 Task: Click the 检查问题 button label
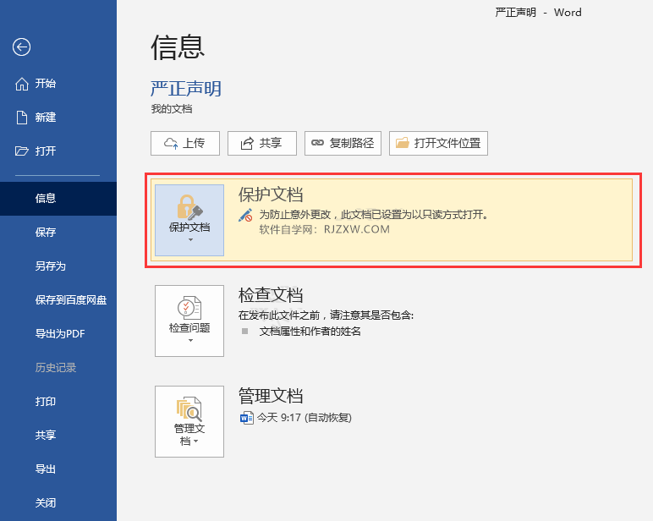[x=189, y=328]
